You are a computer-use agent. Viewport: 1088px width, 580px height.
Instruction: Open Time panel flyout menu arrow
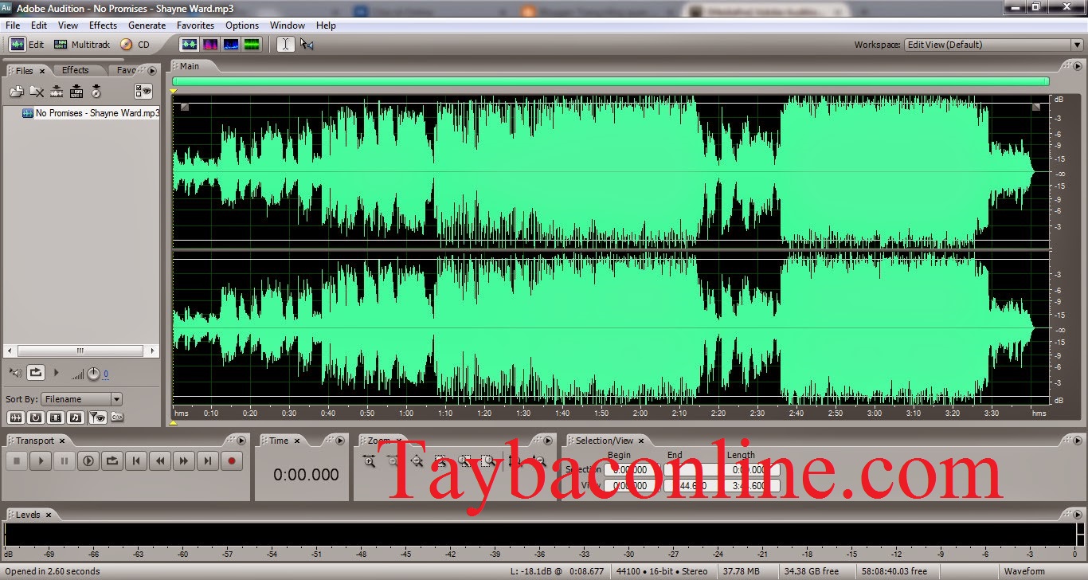[340, 441]
